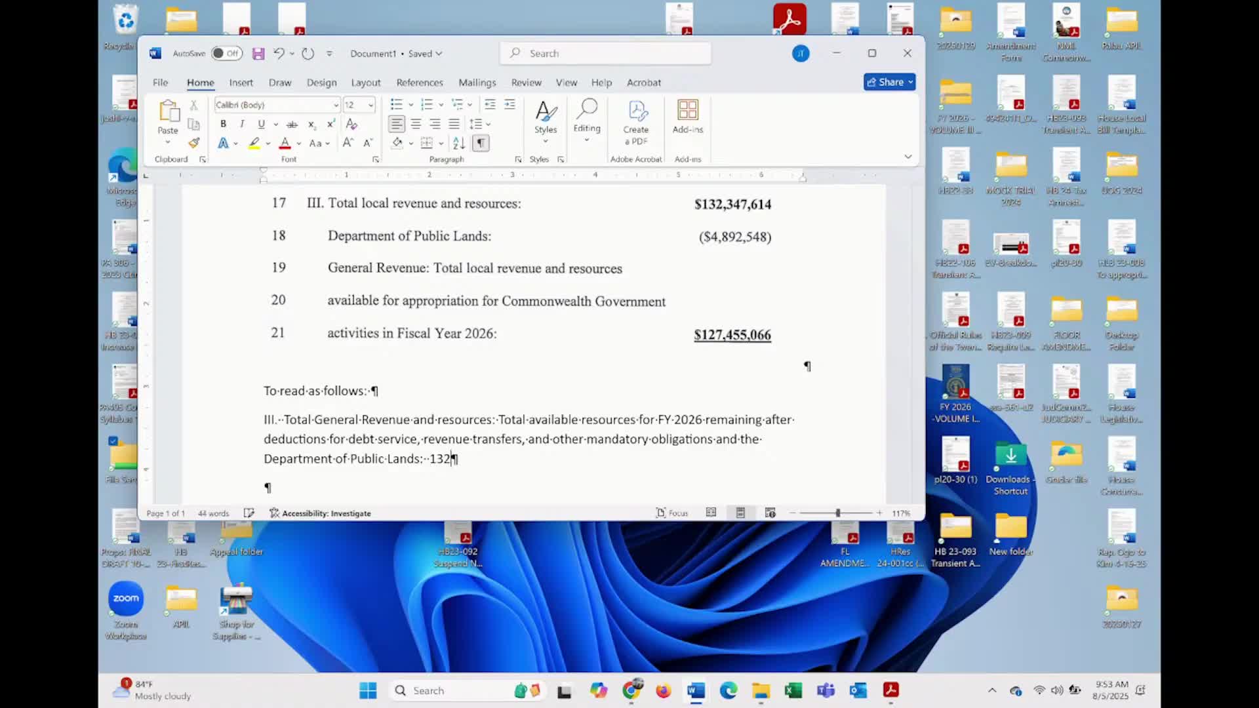Open the References ribbon tab

[x=420, y=83]
